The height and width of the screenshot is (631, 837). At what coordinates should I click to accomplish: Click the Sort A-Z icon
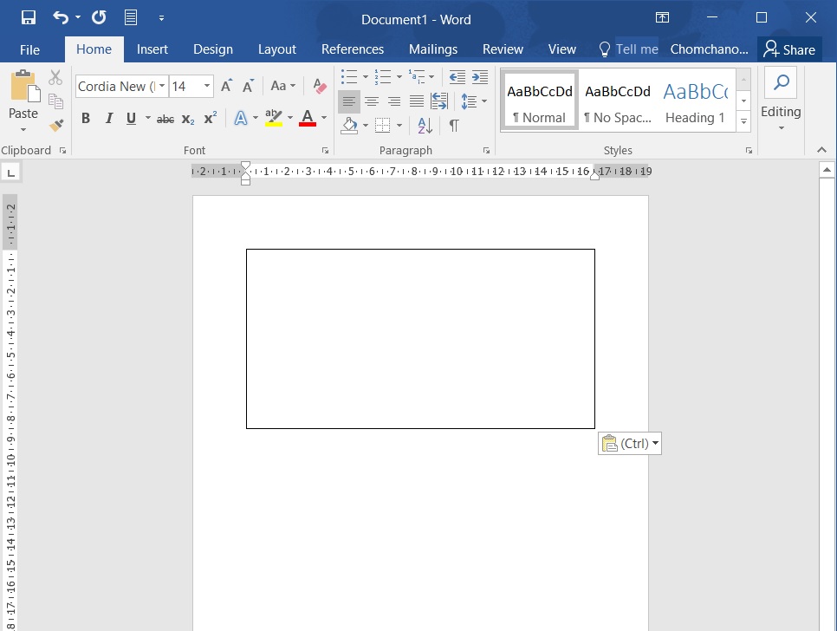425,126
